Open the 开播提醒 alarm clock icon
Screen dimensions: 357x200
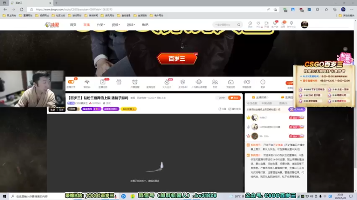(135, 82)
